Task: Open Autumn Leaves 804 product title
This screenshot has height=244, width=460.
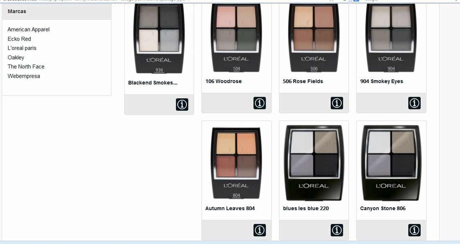Action: click(230, 208)
